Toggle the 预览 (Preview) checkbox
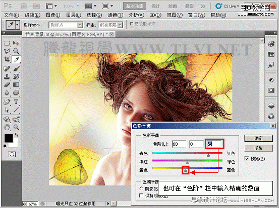279x208 pixels. pyautogui.click(x=246, y=158)
